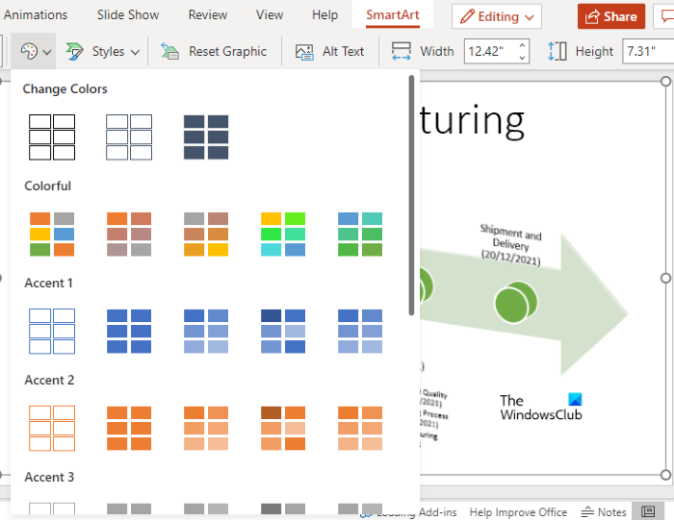Image resolution: width=674 pixels, height=520 pixels.
Task: Click the Share button
Action: 610,16
